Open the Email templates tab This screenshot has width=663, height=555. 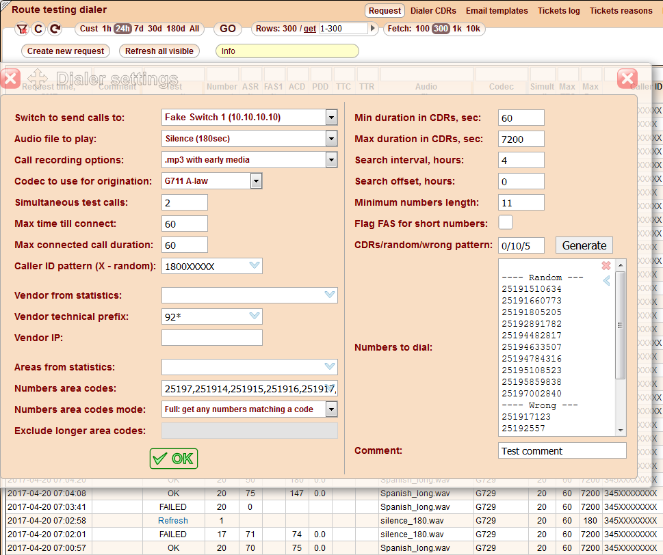click(497, 11)
